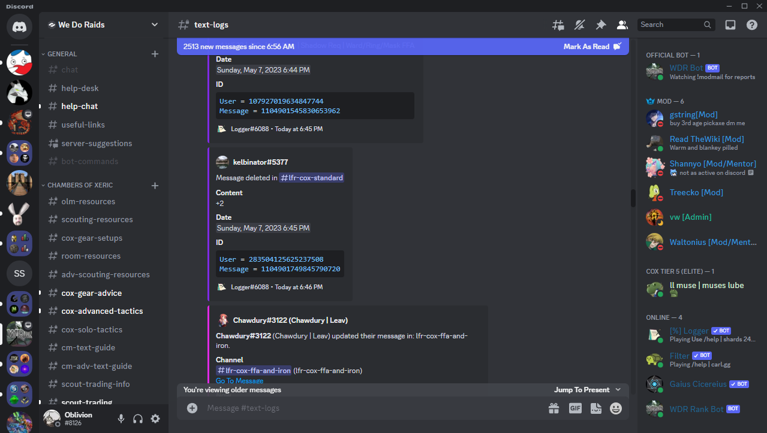Open Treecko [Mod] member profile
The width and height of the screenshot is (767, 433).
pyautogui.click(x=700, y=192)
